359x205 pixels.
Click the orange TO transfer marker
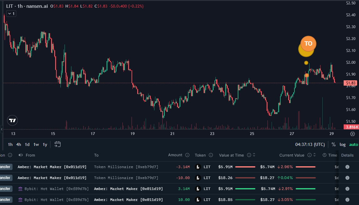point(308,44)
